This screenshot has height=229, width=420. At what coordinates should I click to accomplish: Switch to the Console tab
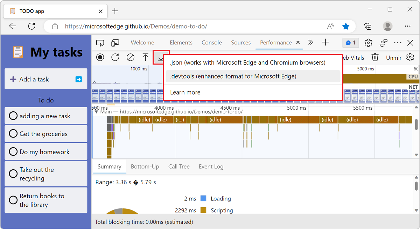[x=212, y=43]
